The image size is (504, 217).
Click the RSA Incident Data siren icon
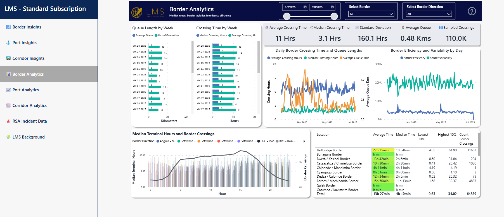click(8, 121)
